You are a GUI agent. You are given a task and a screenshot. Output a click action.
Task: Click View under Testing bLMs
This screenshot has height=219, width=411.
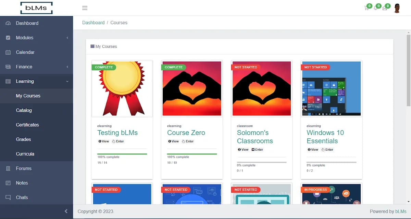(104, 141)
